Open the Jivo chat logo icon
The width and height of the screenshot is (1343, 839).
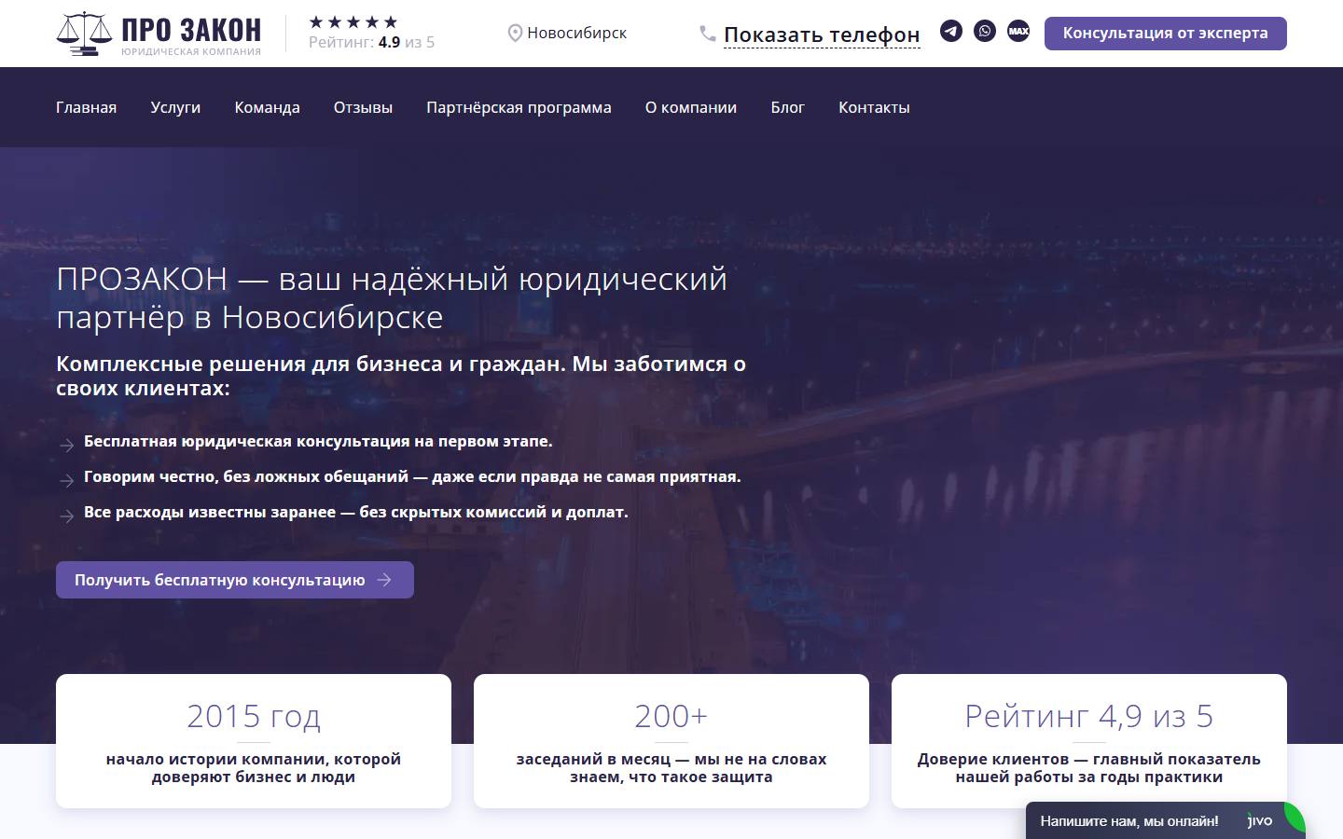1260,820
